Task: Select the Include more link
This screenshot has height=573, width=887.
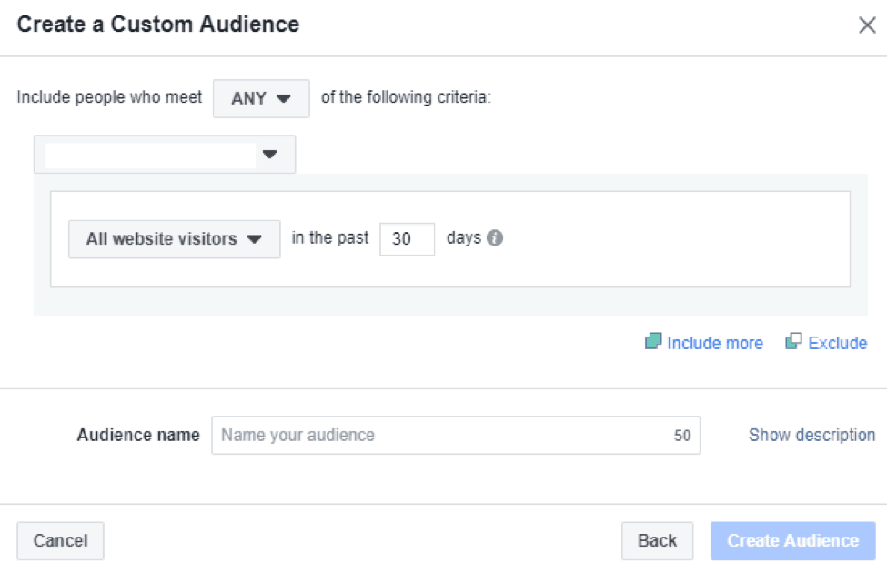Action: 714,343
